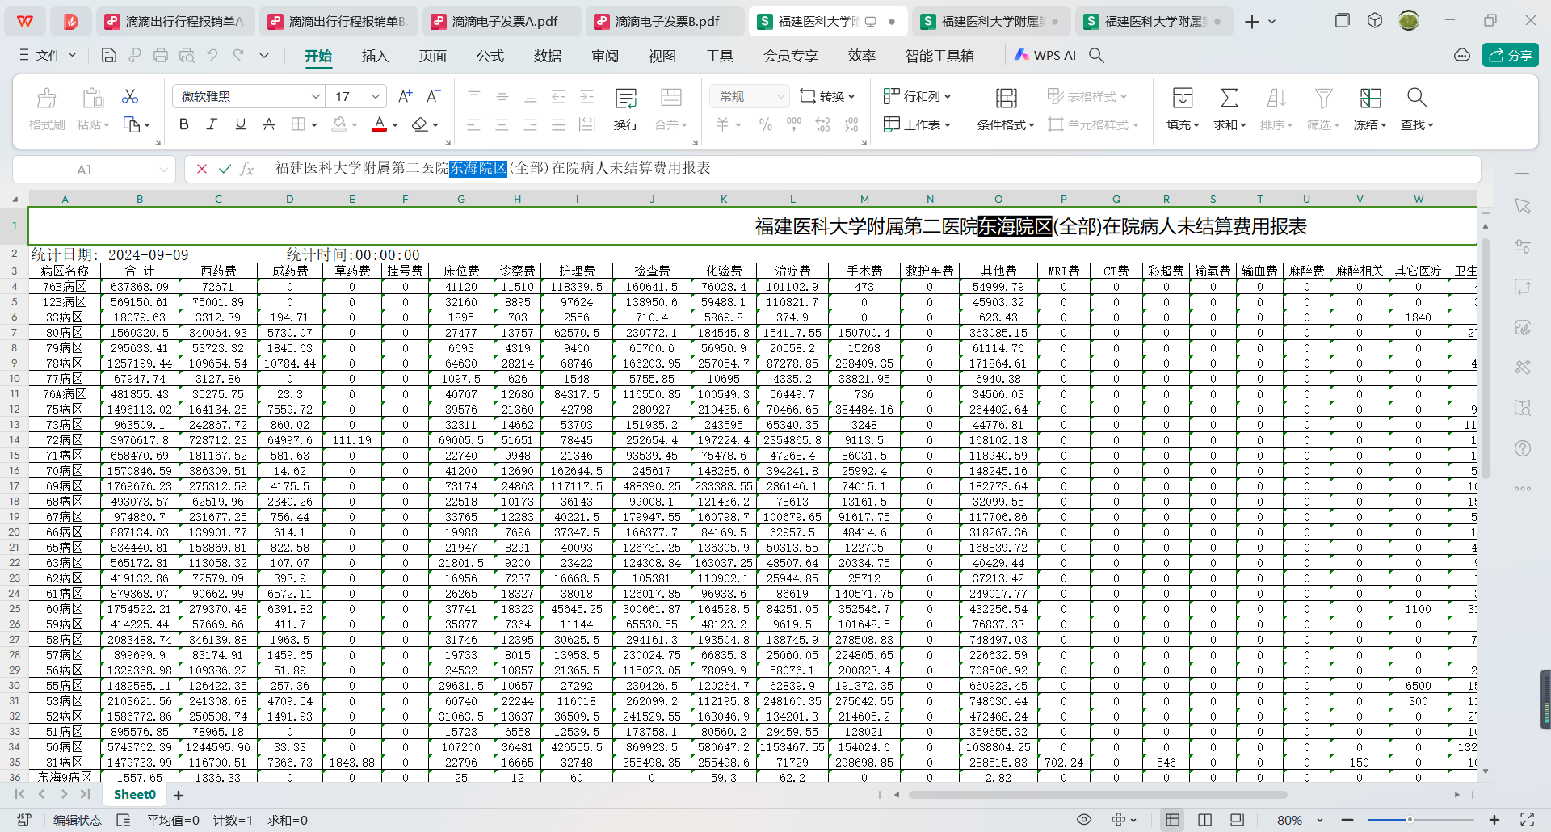Open the font size dropdown showing 17
The height and width of the screenshot is (832, 1551).
click(375, 96)
